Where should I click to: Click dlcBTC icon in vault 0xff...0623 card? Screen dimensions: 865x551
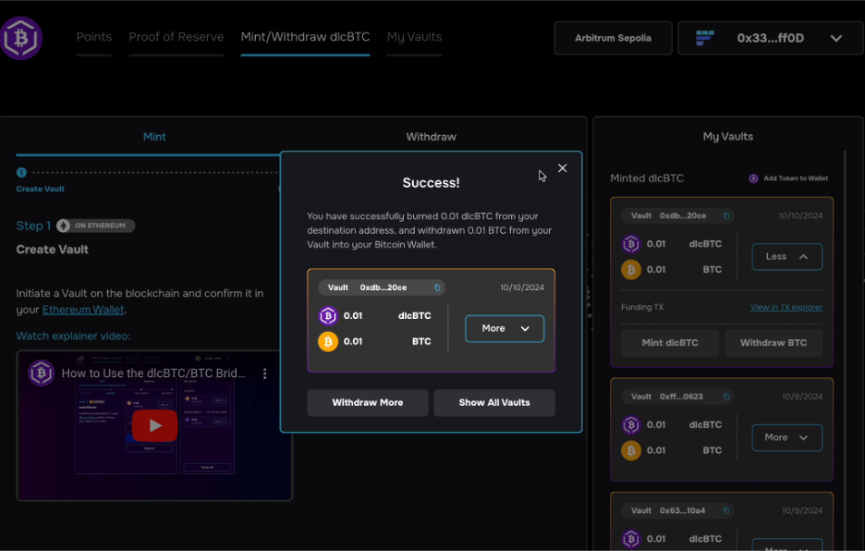click(x=631, y=424)
